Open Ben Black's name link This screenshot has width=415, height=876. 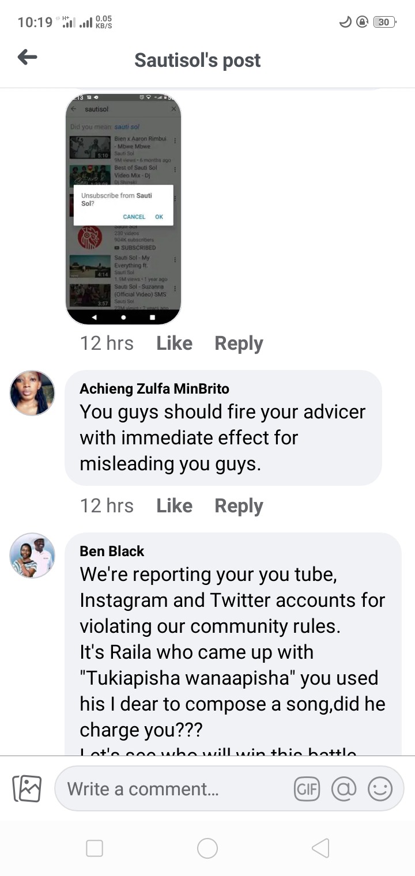[x=112, y=551]
